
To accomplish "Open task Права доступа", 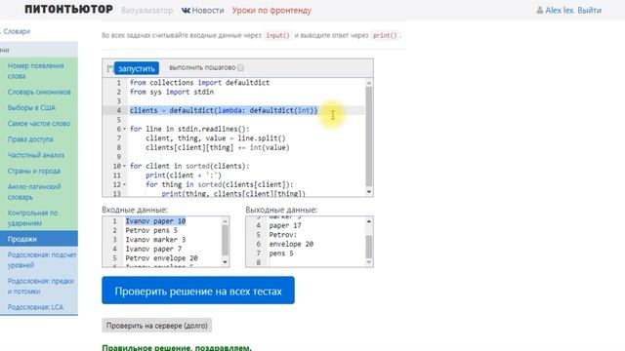I will point(30,139).
